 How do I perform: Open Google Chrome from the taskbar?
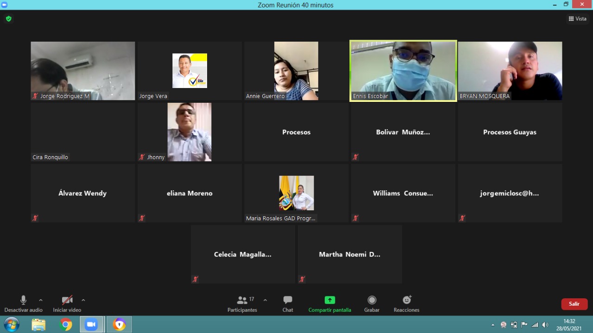[66, 325]
